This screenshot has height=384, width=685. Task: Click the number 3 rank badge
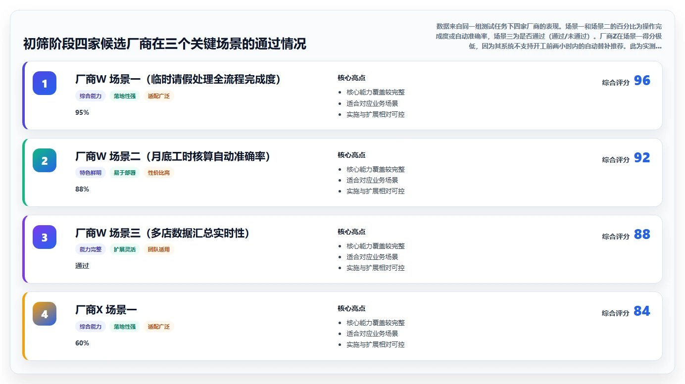pyautogui.click(x=45, y=237)
